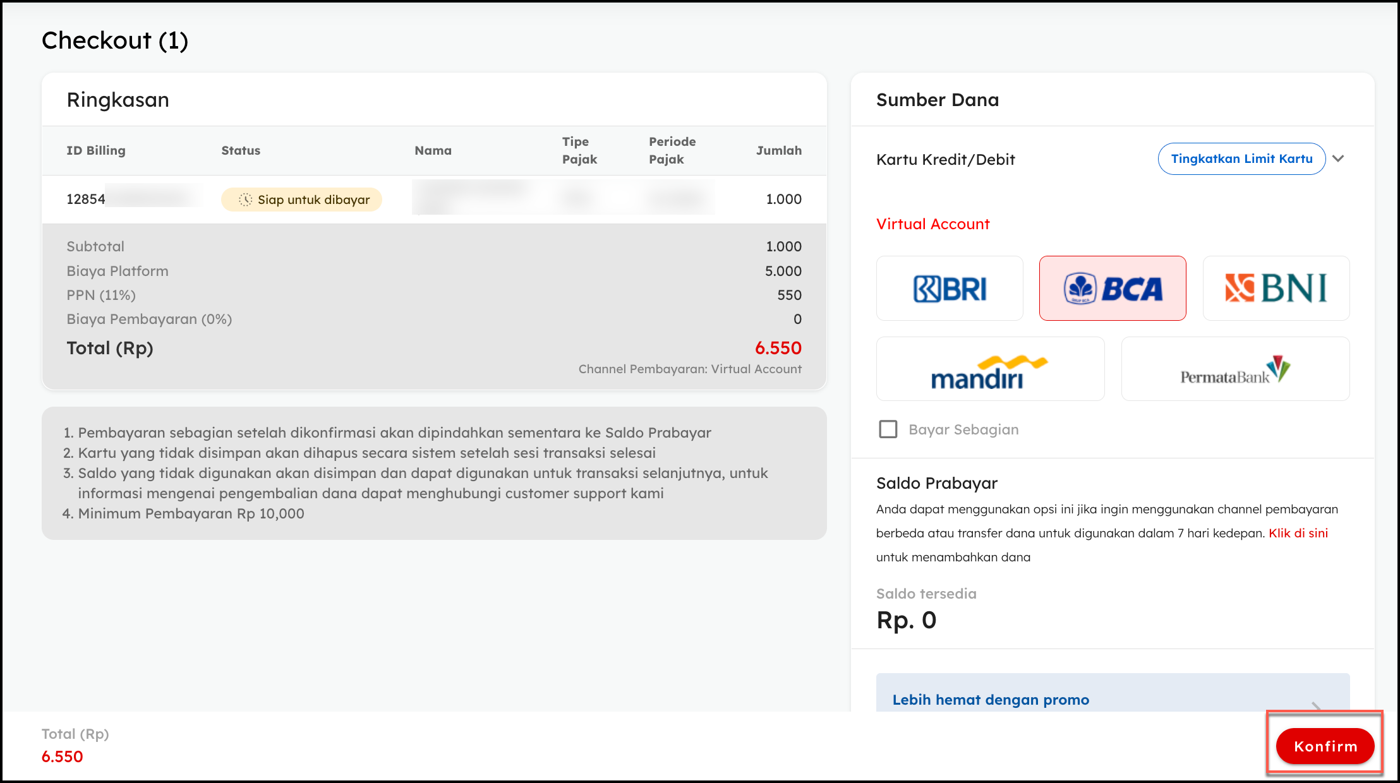The image size is (1400, 783).
Task: Choose PermataBank payment option
Action: (x=1235, y=369)
